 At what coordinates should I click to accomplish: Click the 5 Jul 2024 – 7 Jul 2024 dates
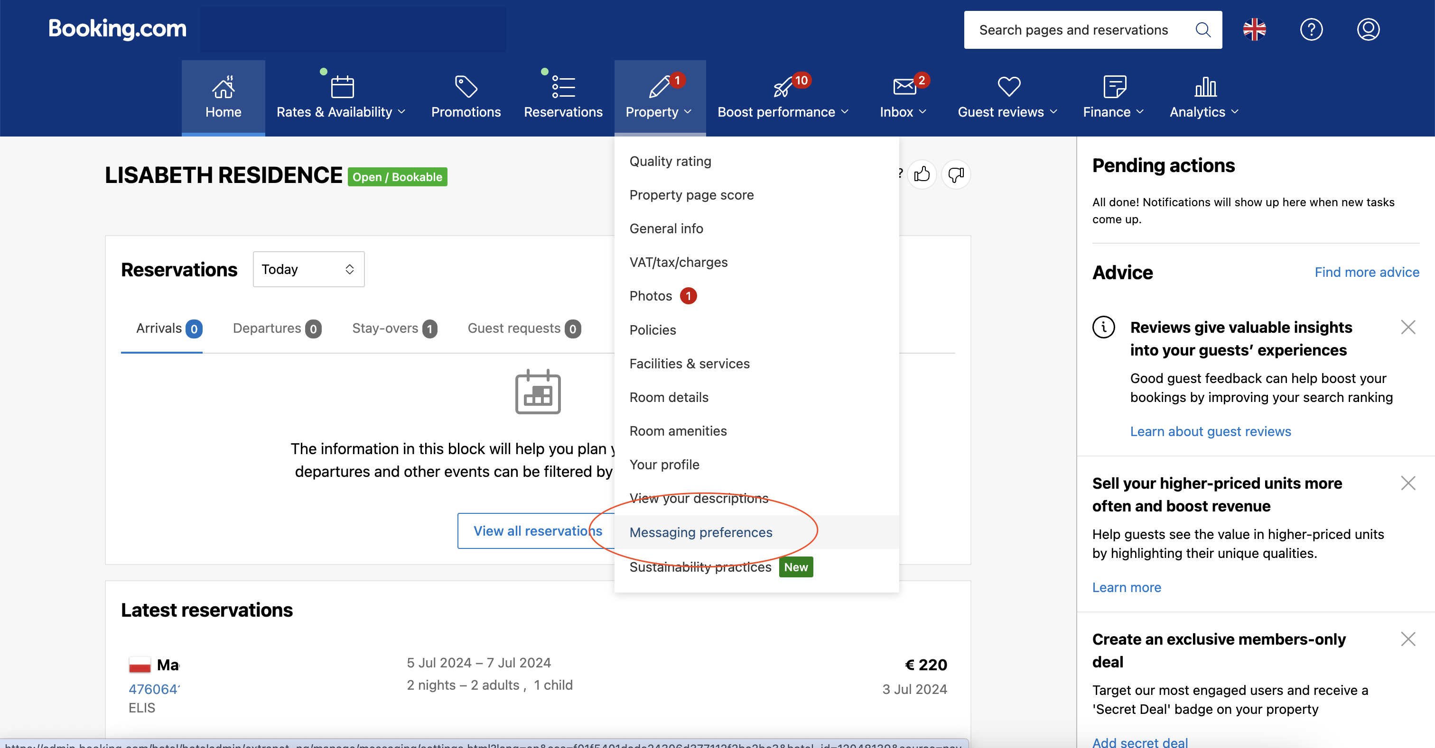click(x=478, y=663)
